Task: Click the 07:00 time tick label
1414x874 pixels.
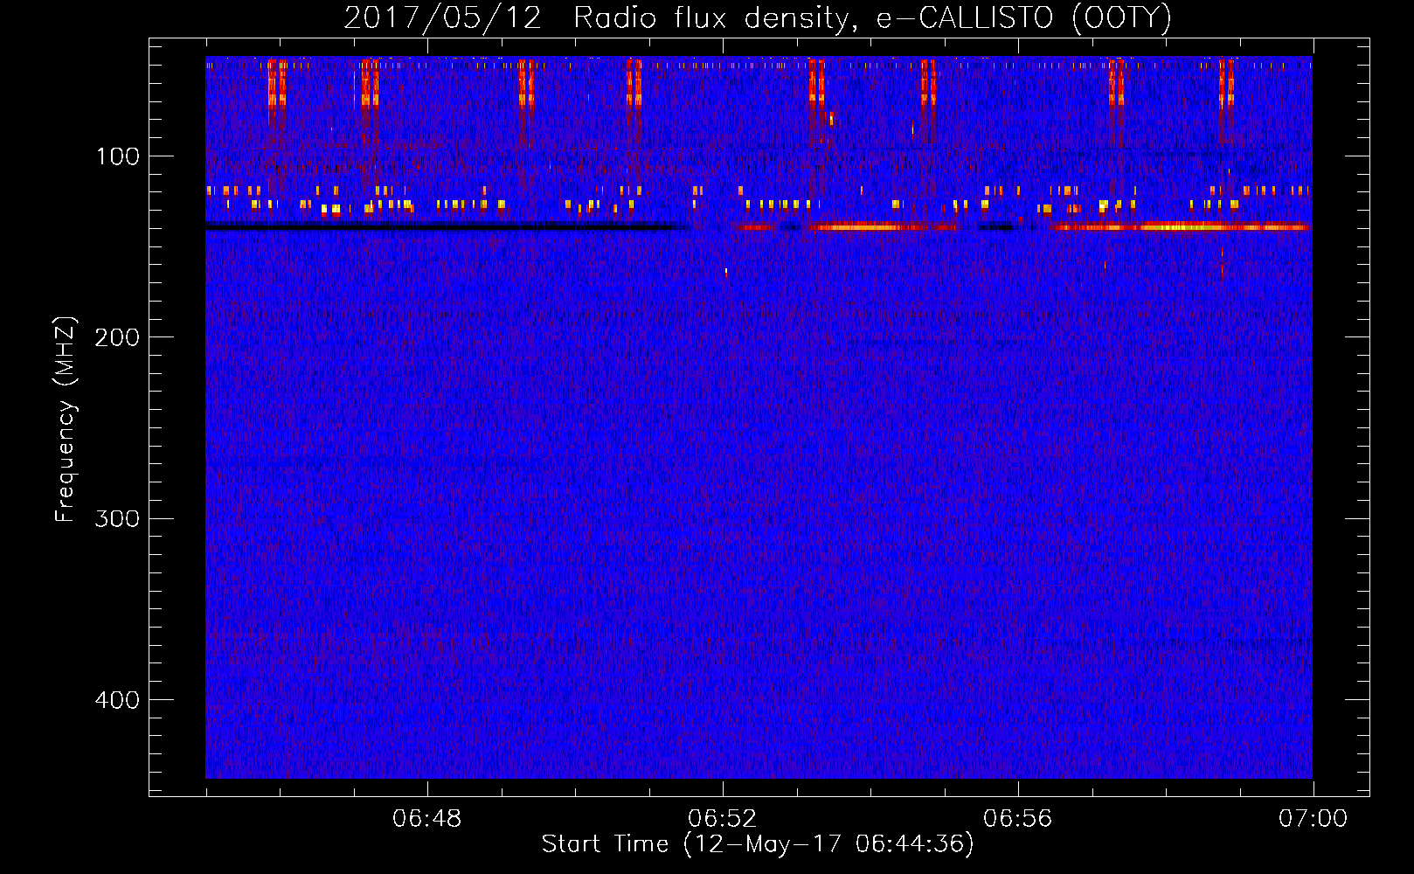Action: tap(1313, 819)
